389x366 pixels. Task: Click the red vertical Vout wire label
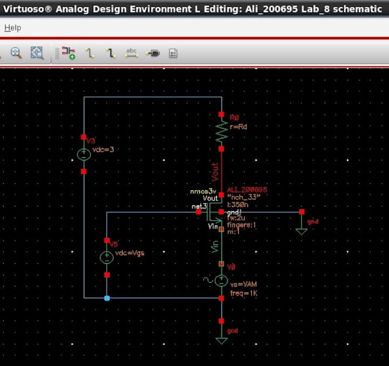click(x=215, y=172)
